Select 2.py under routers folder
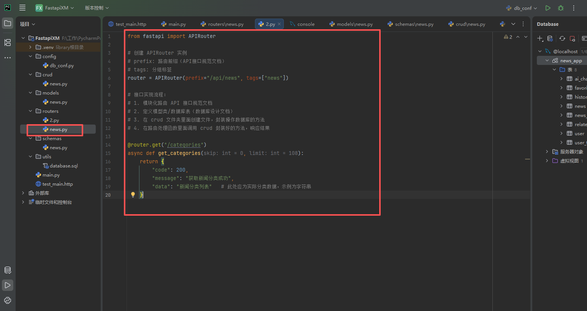587x311 pixels. pos(51,120)
